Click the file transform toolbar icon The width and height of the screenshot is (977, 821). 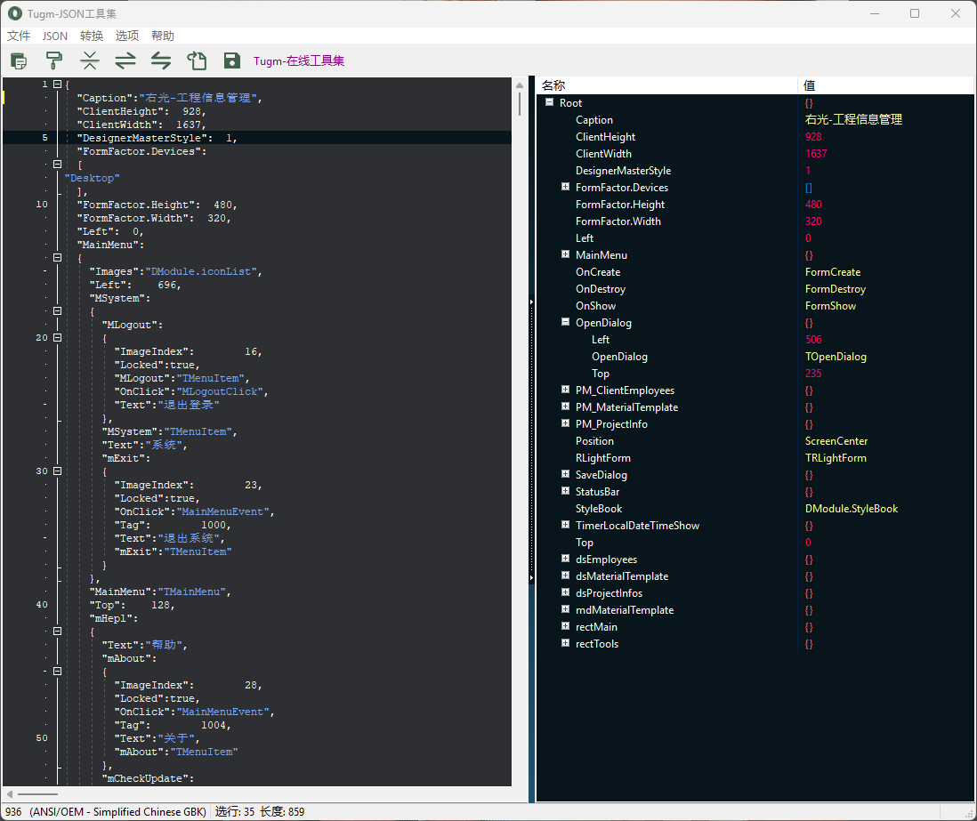coord(197,60)
